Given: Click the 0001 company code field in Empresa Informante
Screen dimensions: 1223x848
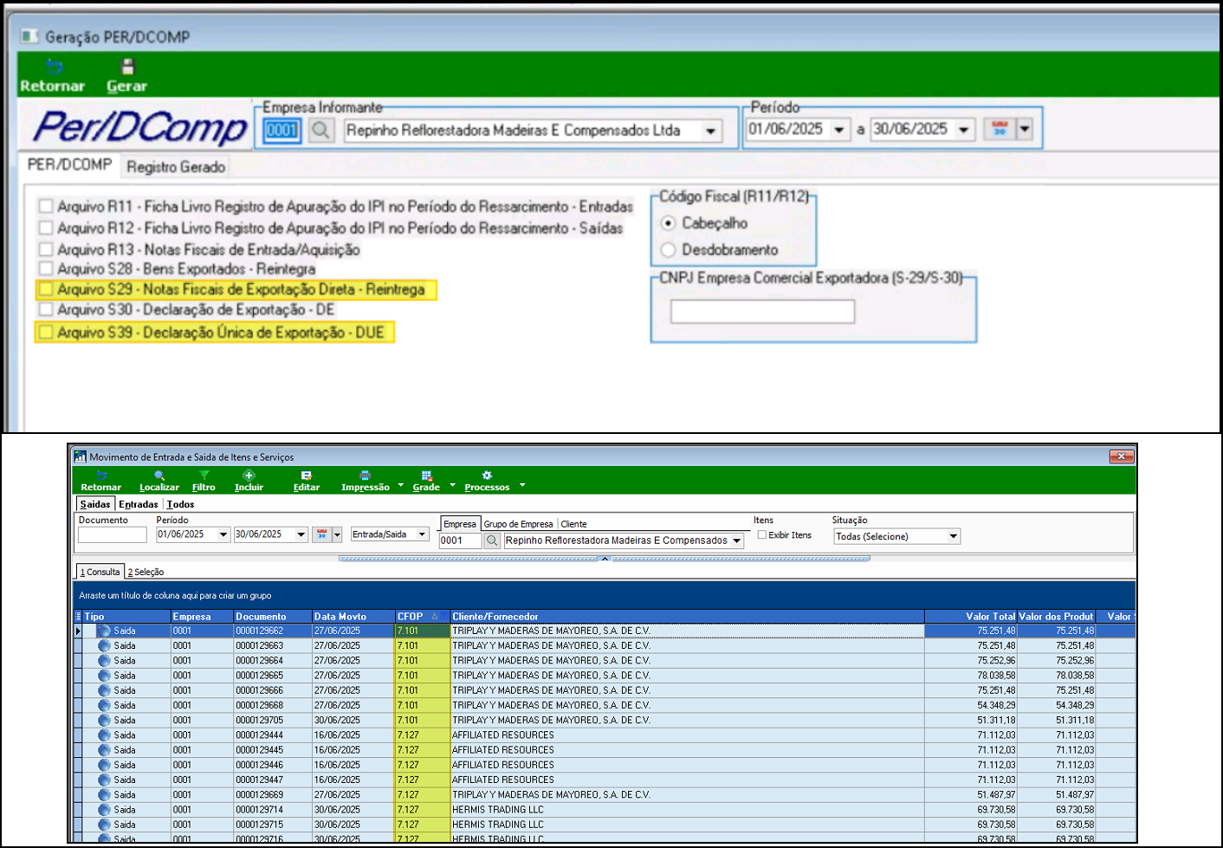Looking at the screenshot, I should point(282,131).
